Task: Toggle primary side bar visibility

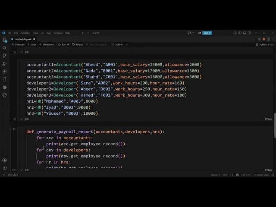Action: pyautogui.click(x=240, y=33)
